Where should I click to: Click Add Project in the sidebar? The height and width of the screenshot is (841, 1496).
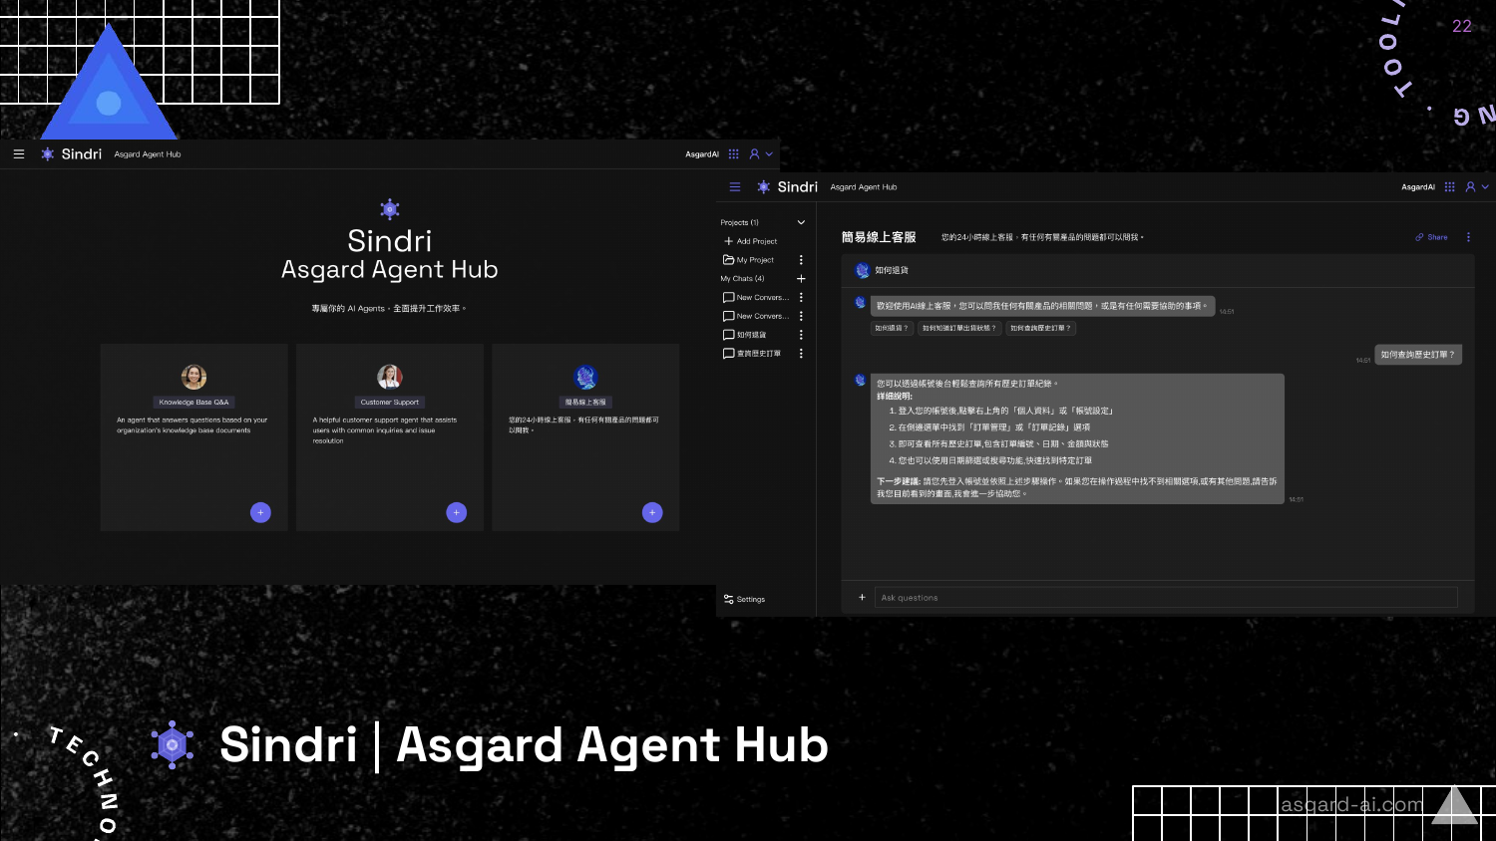pos(751,241)
